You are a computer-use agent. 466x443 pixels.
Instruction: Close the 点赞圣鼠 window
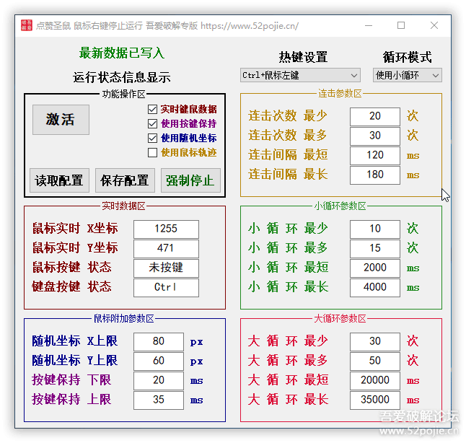(434, 25)
